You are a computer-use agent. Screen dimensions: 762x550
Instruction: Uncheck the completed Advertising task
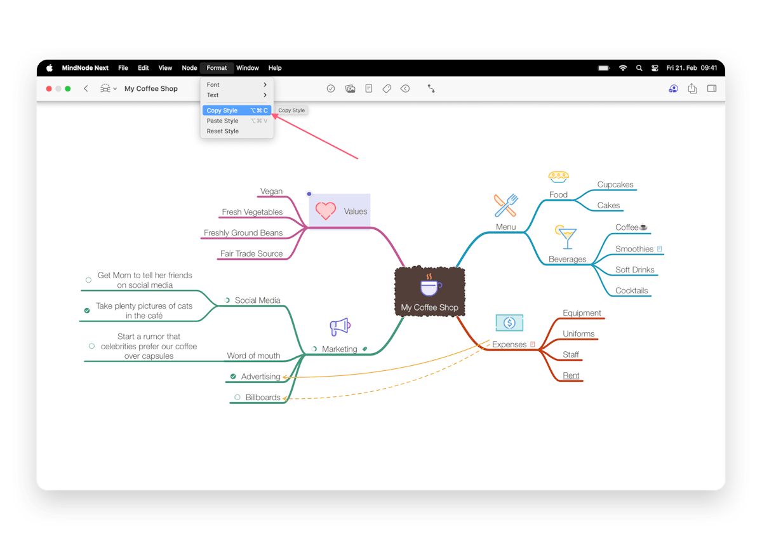(232, 376)
